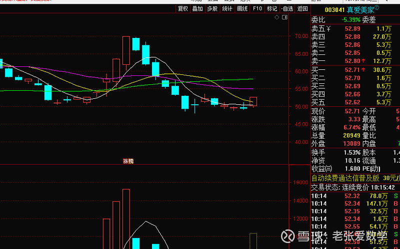The image size is (400, 249).
Task: Open F10 company information
Action: 257,8
